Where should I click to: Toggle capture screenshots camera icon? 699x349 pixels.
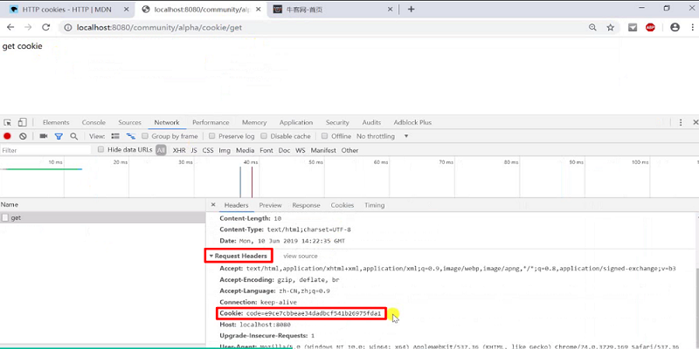[43, 136]
